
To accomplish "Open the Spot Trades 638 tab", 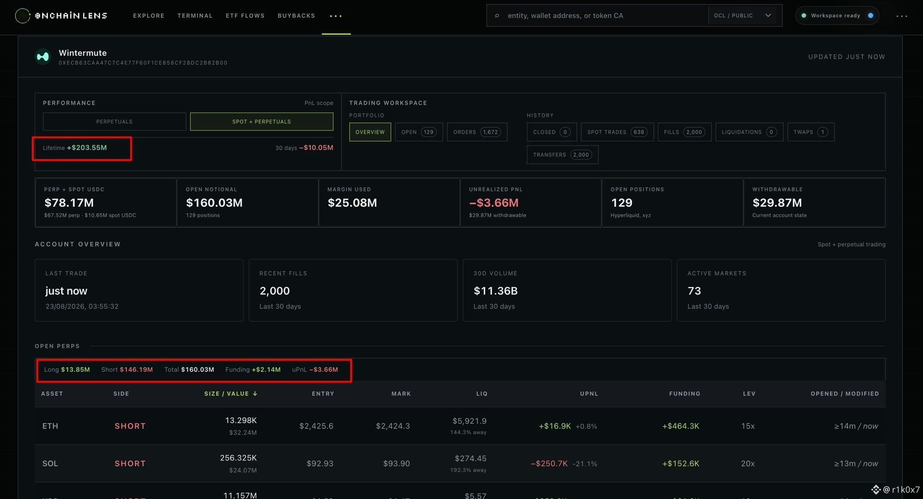I will point(617,132).
